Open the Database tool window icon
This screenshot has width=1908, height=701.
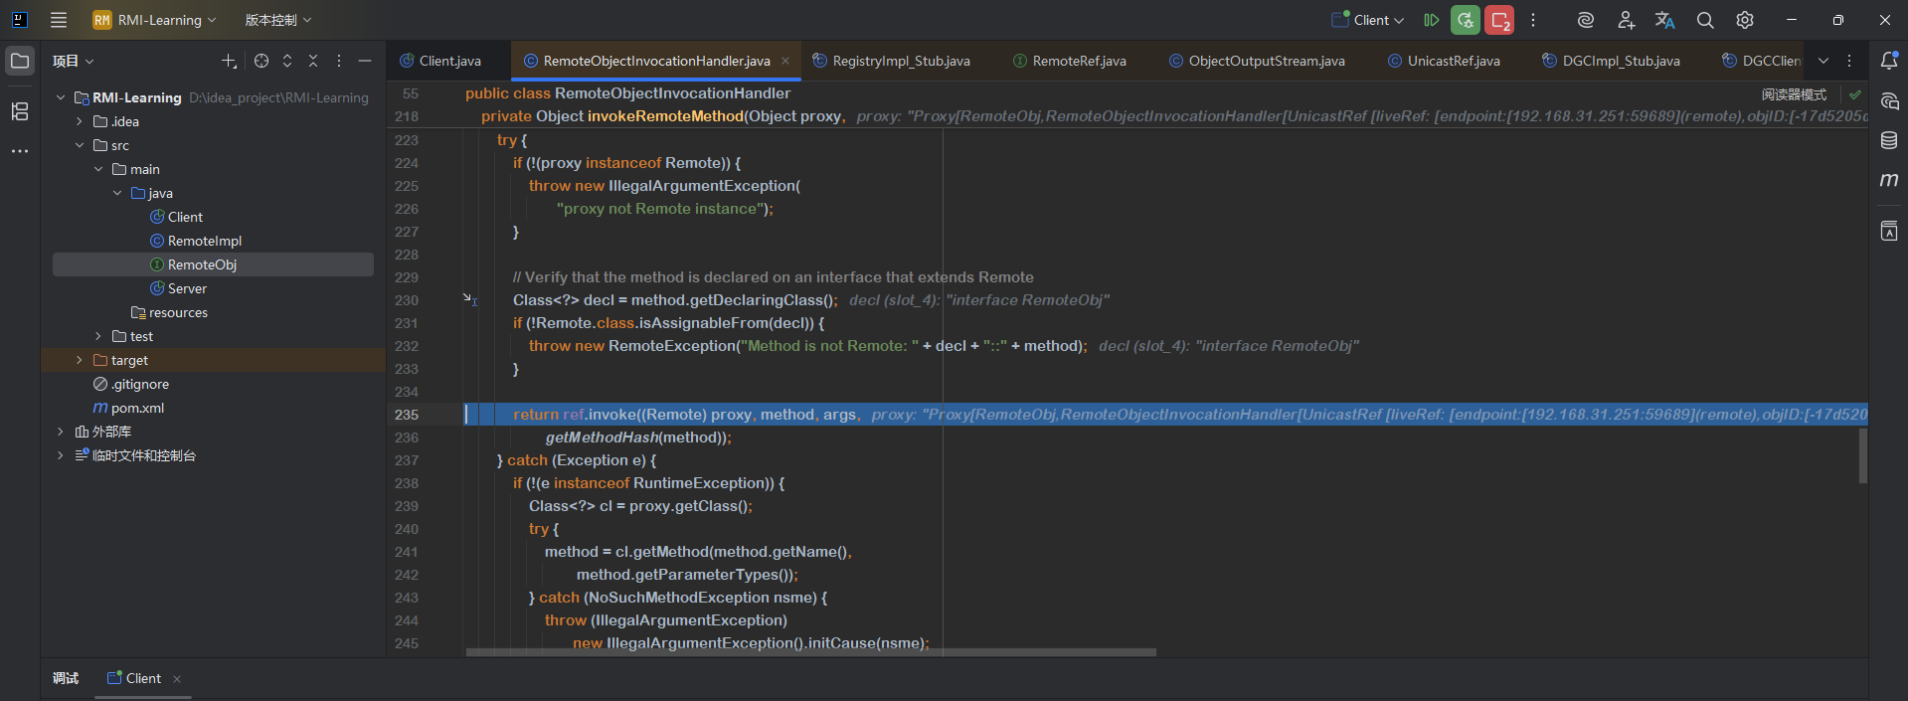pyautogui.click(x=1889, y=140)
